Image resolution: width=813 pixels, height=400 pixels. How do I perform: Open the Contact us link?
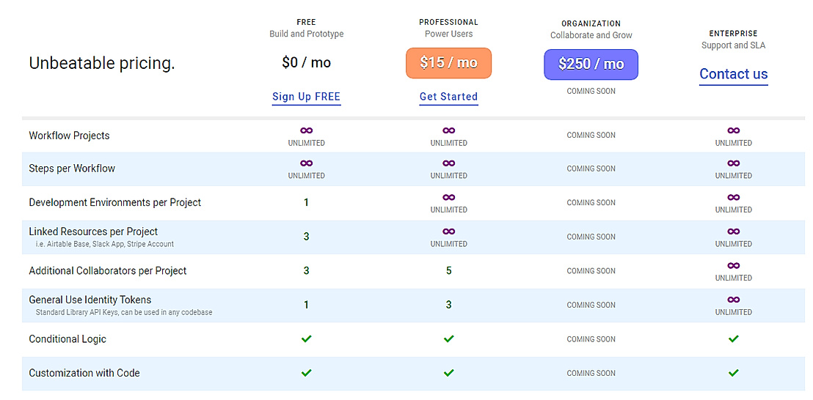[733, 74]
